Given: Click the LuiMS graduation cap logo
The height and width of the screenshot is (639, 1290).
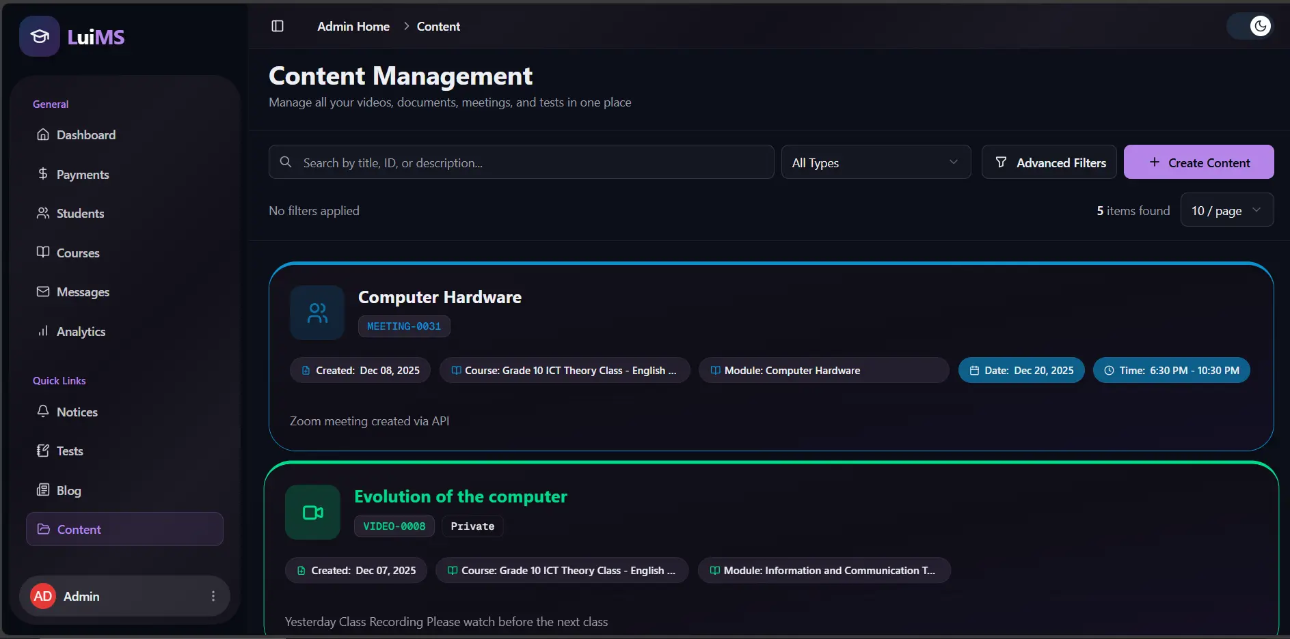Looking at the screenshot, I should click(x=40, y=36).
